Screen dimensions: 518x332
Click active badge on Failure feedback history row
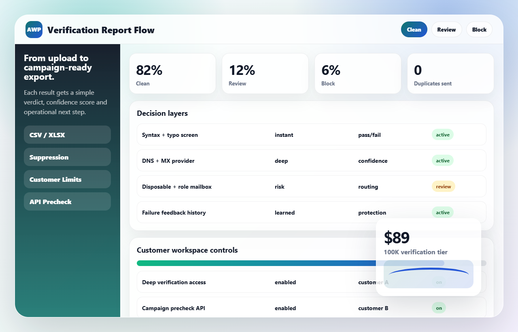pos(443,213)
